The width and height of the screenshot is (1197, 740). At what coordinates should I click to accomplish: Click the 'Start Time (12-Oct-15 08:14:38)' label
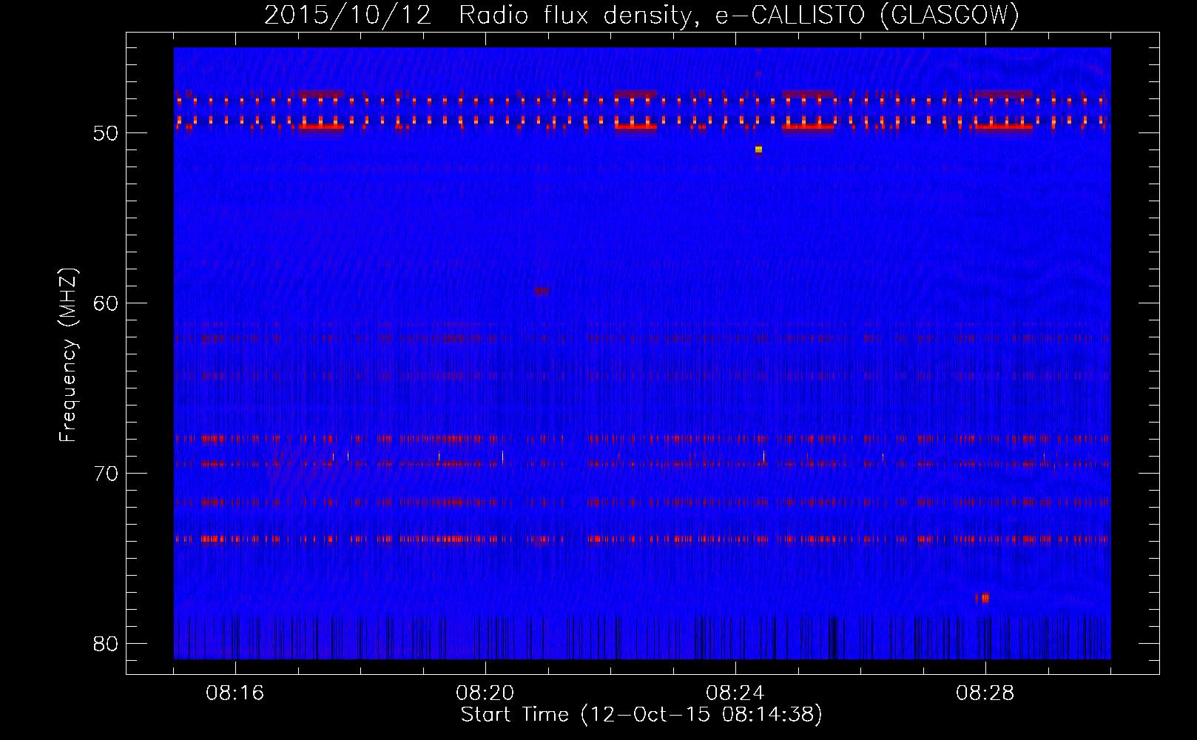pos(641,715)
